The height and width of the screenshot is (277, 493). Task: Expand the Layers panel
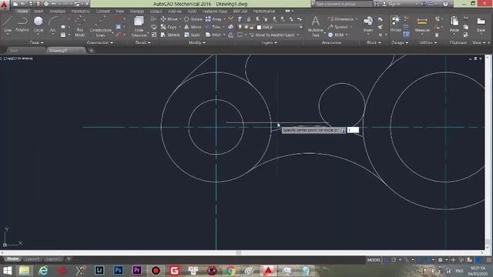[x=269, y=43]
